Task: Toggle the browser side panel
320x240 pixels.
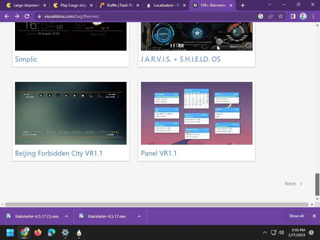Action: pyautogui.click(x=293, y=16)
